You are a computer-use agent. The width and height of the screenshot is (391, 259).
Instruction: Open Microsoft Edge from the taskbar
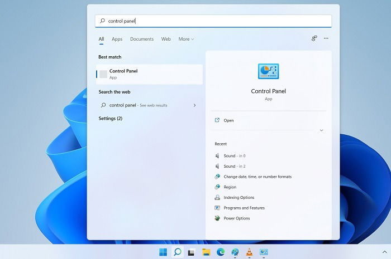221,252
